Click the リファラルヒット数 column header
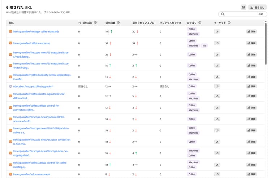The width and height of the screenshot is (271, 178). click(171, 23)
